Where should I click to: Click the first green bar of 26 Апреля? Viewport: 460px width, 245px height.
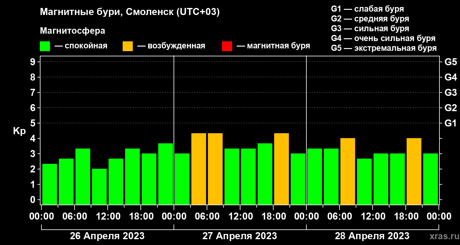coord(50,184)
